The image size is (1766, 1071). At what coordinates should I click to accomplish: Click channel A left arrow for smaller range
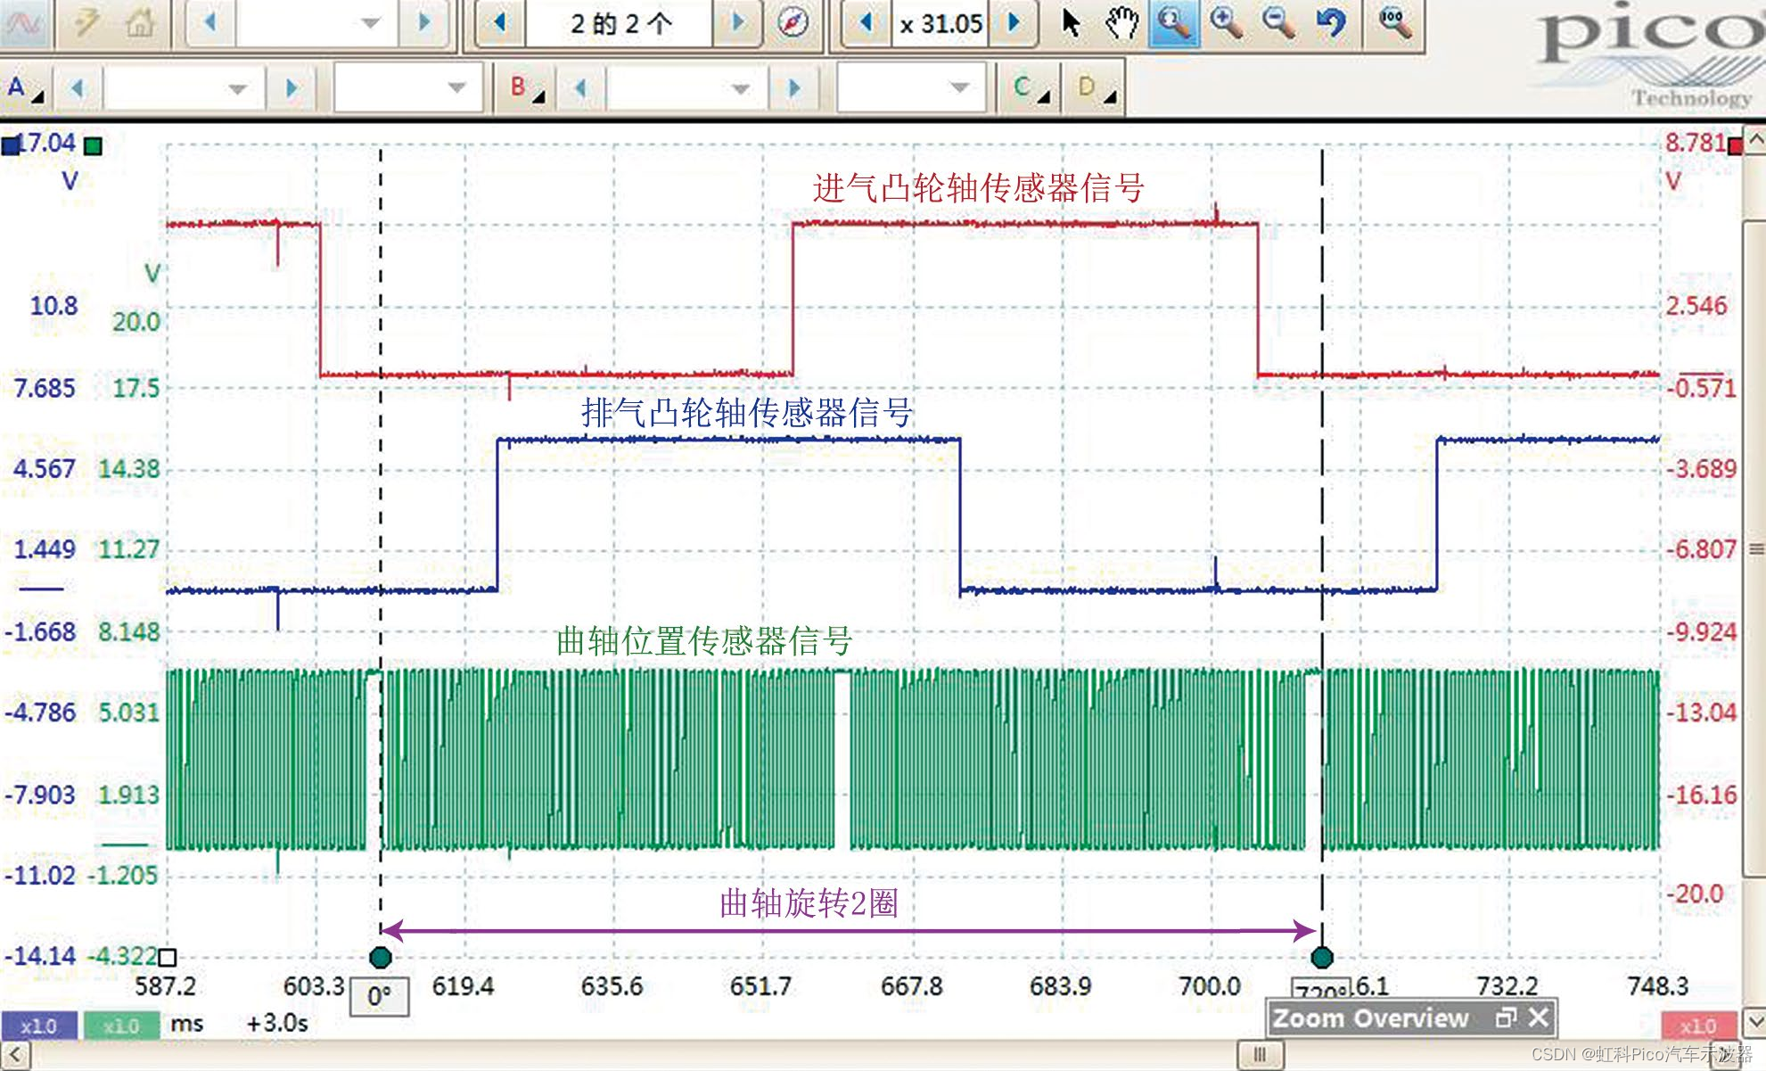tap(78, 88)
